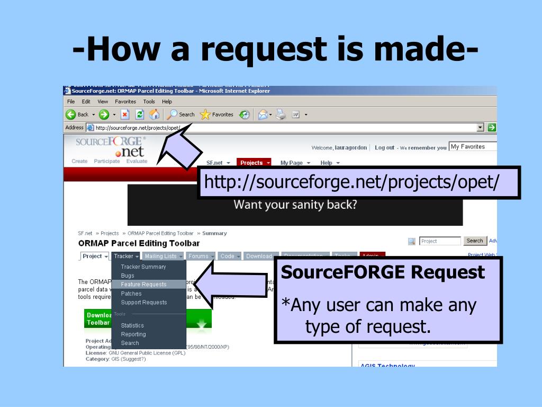This screenshot has height=407, width=542.
Task: Click the search icon beside Project field
Action: point(412,241)
